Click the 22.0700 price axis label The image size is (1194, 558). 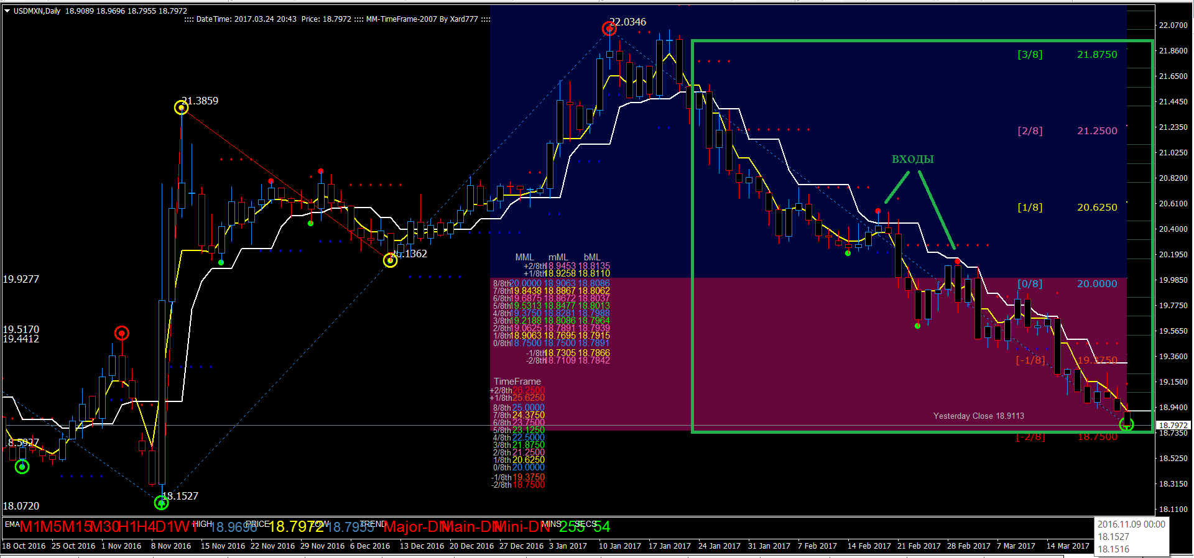[1173, 25]
